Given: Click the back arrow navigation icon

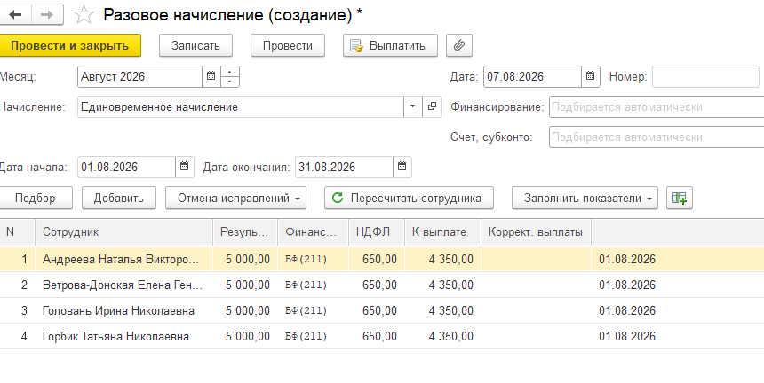Looking at the screenshot, I should [x=16, y=14].
